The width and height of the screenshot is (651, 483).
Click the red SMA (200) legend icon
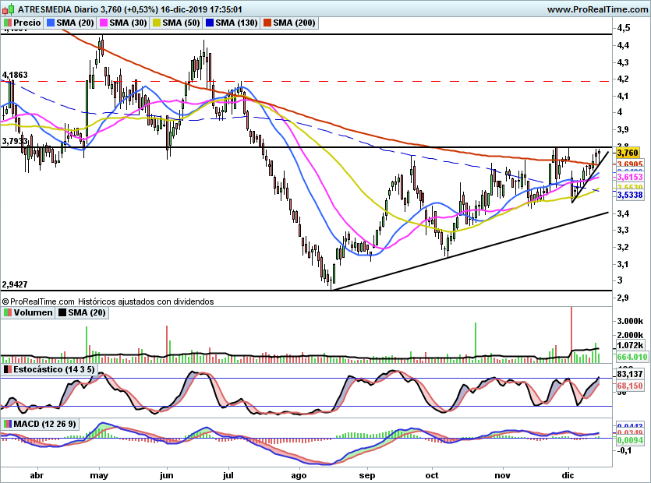click(x=267, y=23)
